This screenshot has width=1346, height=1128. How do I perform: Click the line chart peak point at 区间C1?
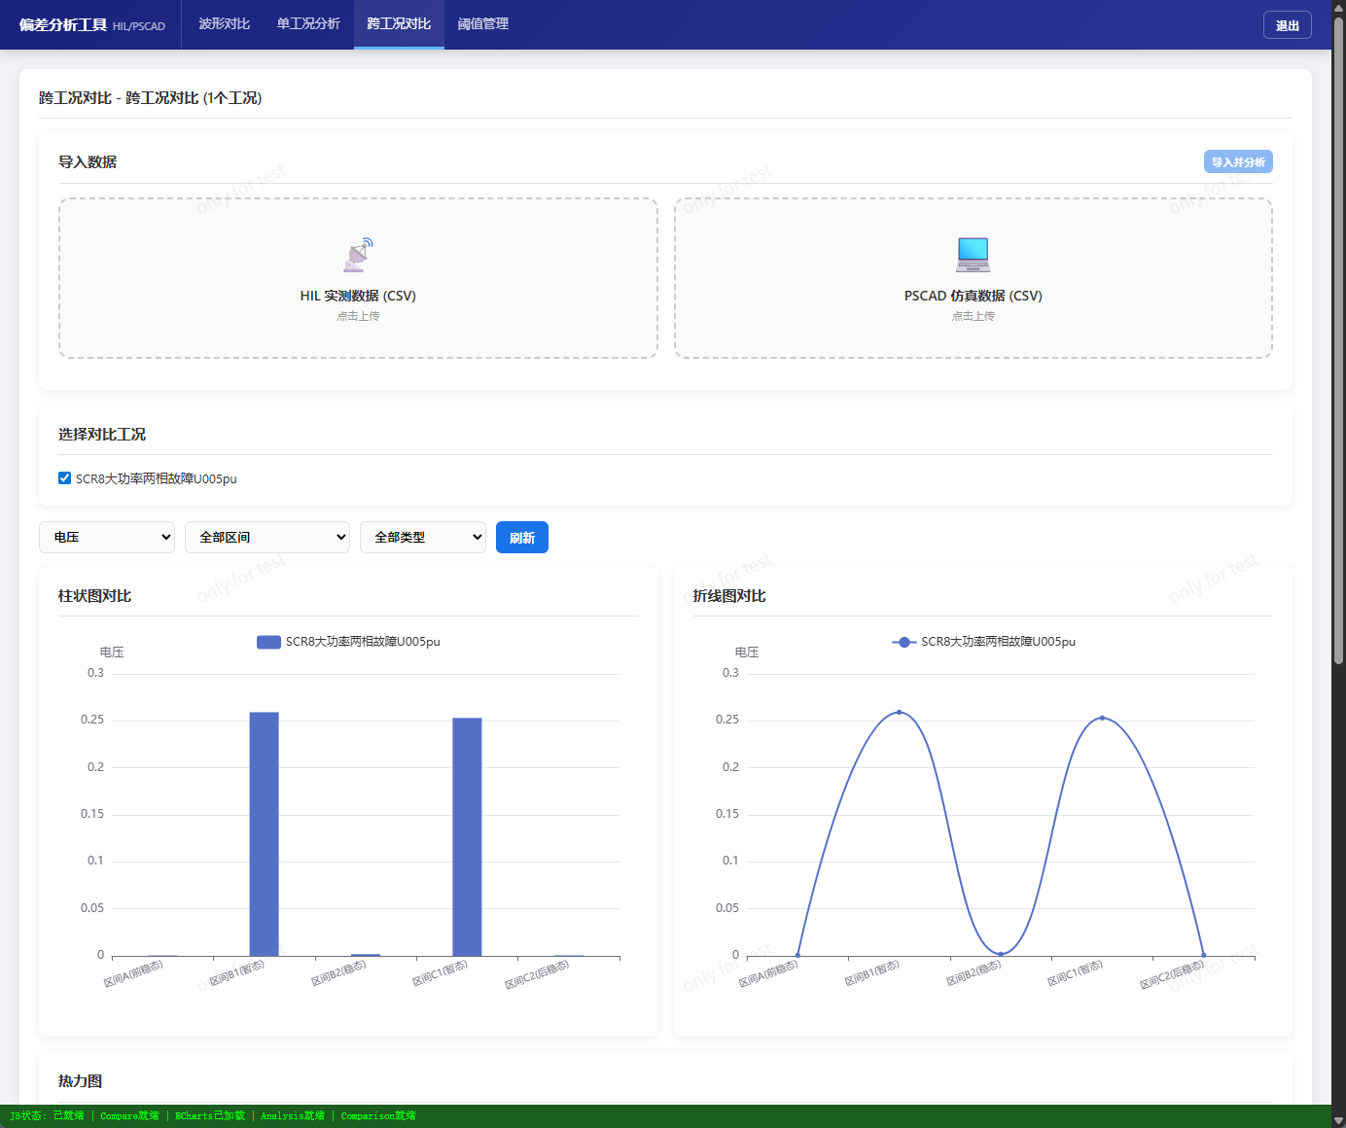pyautogui.click(x=1102, y=719)
